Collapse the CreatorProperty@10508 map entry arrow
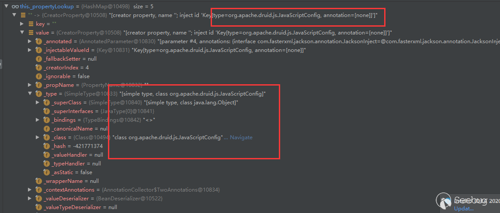The height and width of the screenshot is (213, 500). 14,15
